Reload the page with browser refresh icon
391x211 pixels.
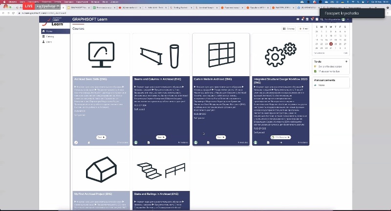[x=13, y=13]
